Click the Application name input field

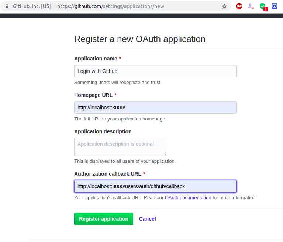155,71
